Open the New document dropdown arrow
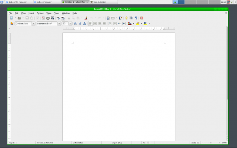 [15, 18]
